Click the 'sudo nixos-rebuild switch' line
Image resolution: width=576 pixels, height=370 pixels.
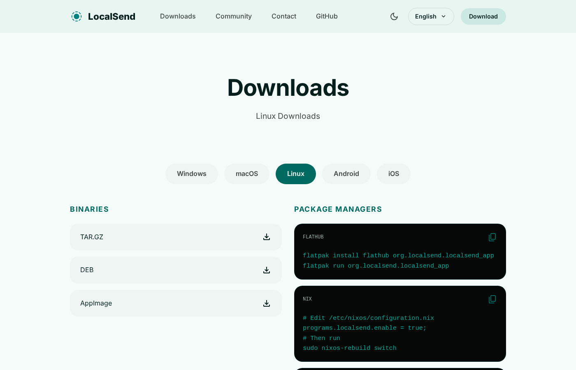pos(350,348)
